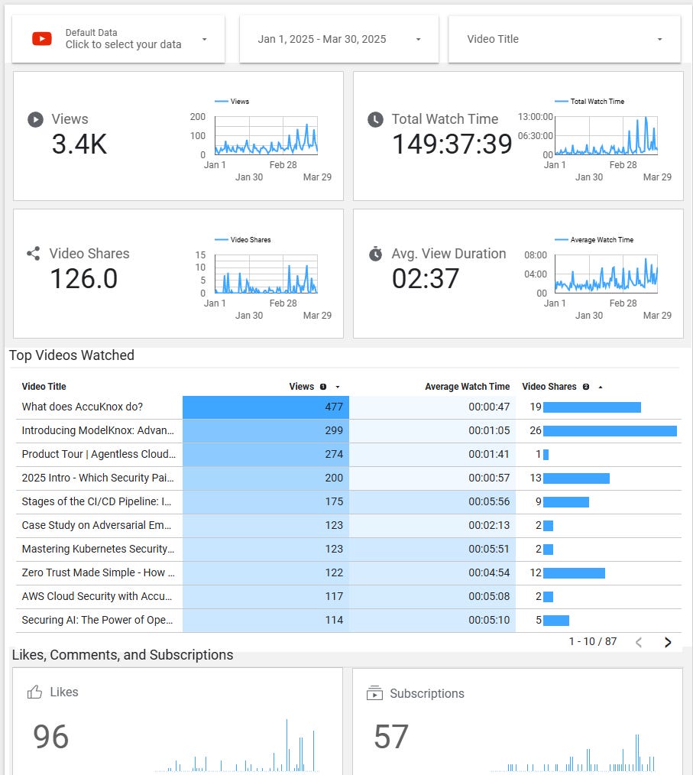Click the Video Shares share icon
693x775 pixels.
pos(34,254)
